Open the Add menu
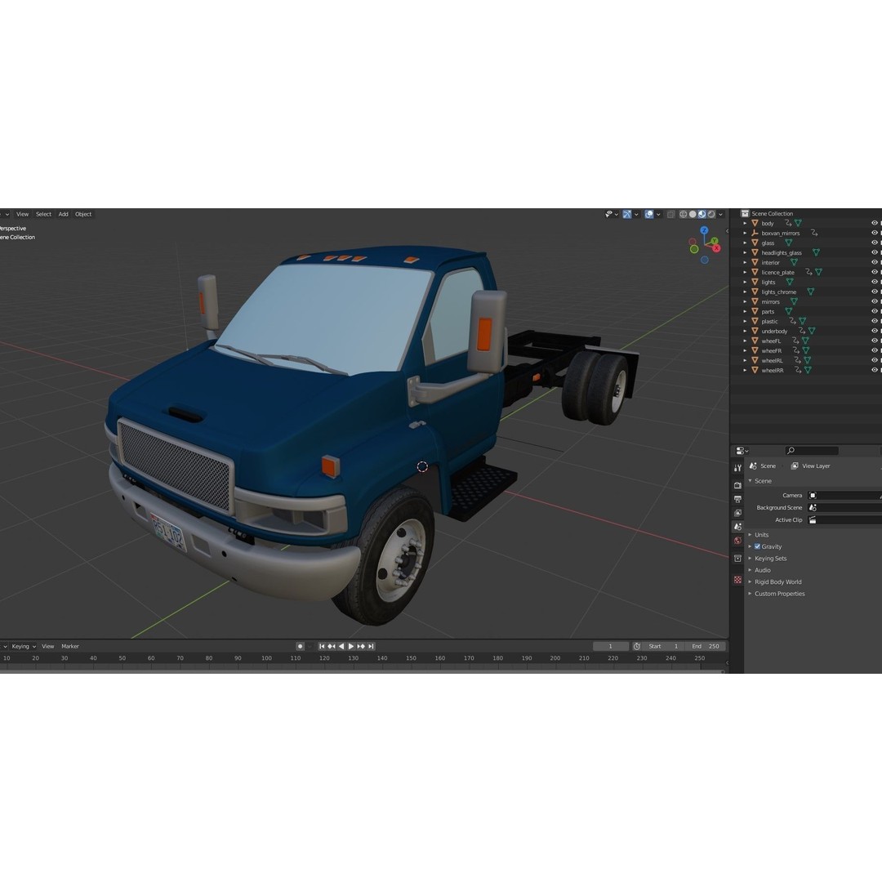This screenshot has height=882, width=882. tap(63, 214)
